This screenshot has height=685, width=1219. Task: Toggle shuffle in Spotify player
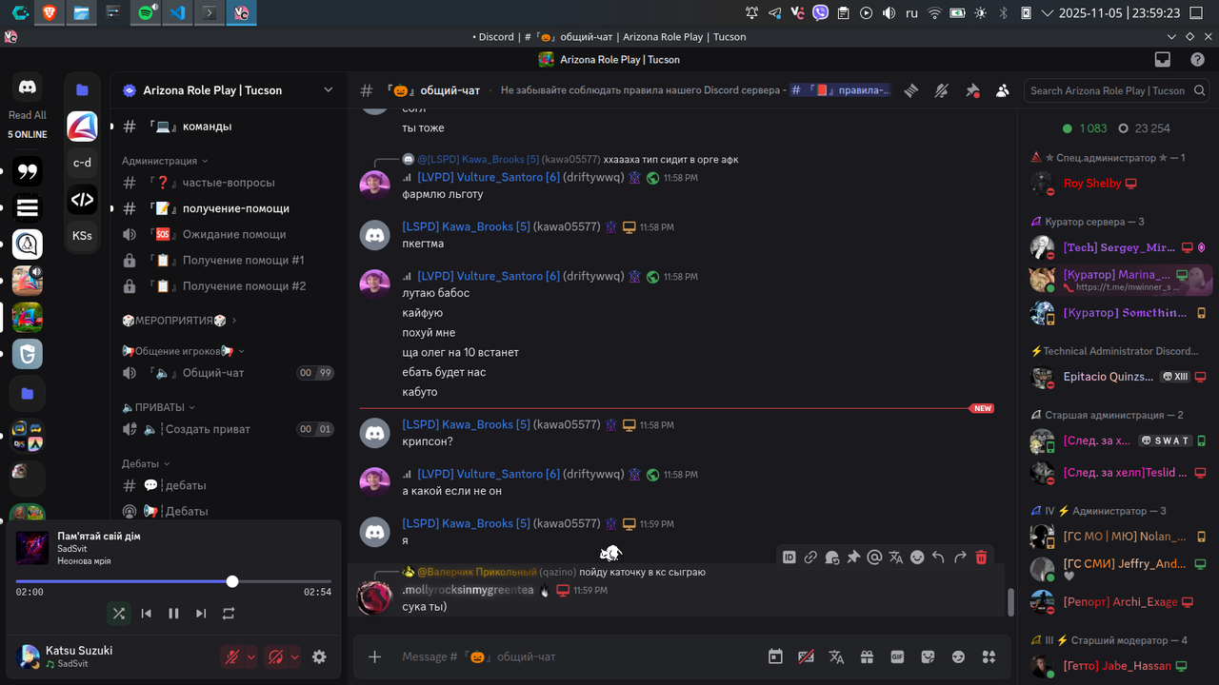pos(119,614)
